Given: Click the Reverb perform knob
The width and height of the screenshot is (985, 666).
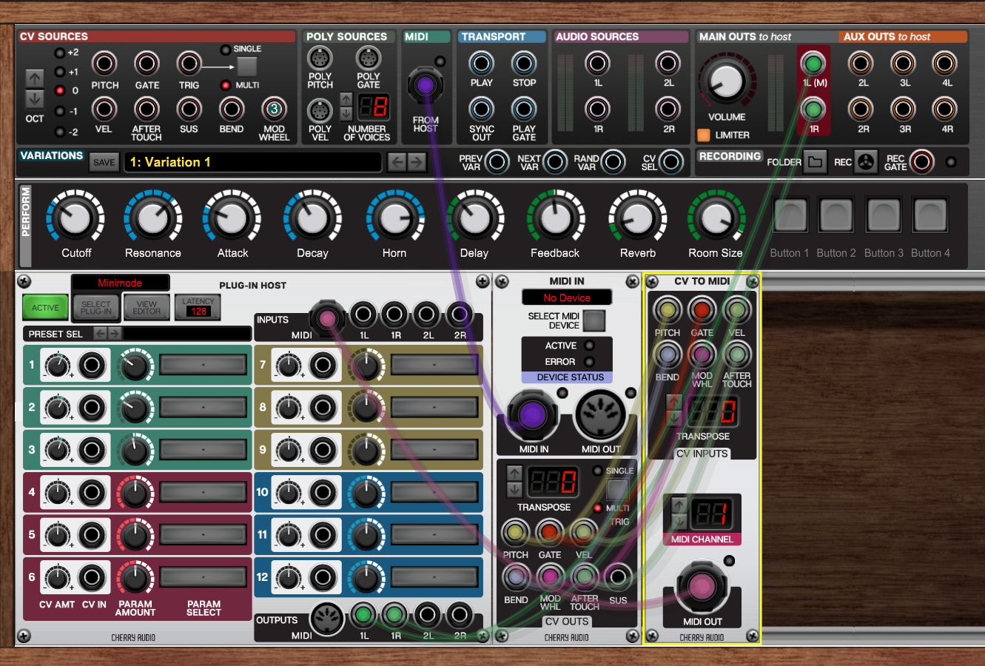Looking at the screenshot, I should [x=637, y=218].
